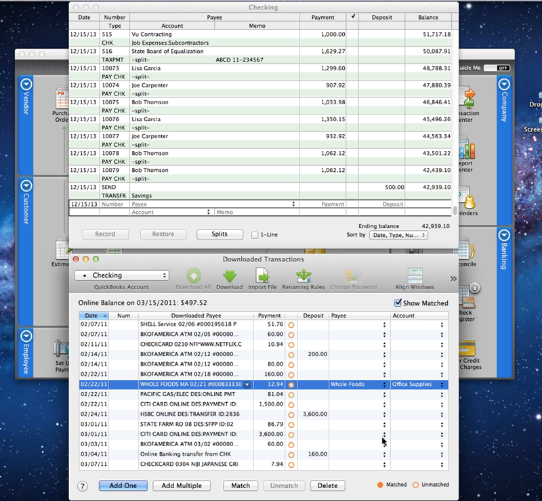Select the State Board of Equalization entry

point(260,56)
